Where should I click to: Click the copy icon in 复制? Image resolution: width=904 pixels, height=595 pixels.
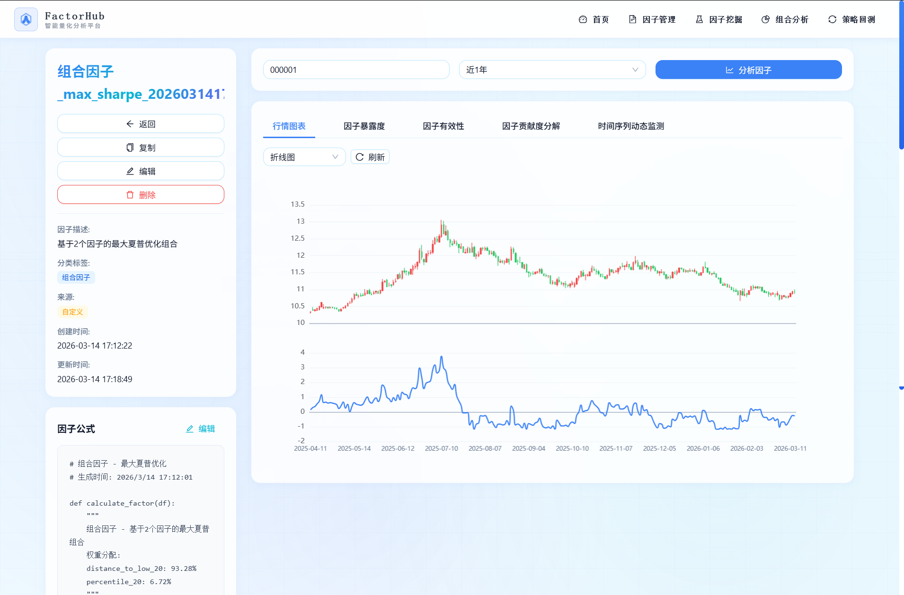point(130,148)
